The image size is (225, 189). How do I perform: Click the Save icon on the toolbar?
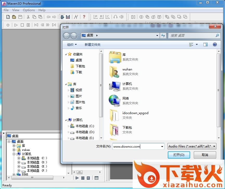(x=20, y=17)
